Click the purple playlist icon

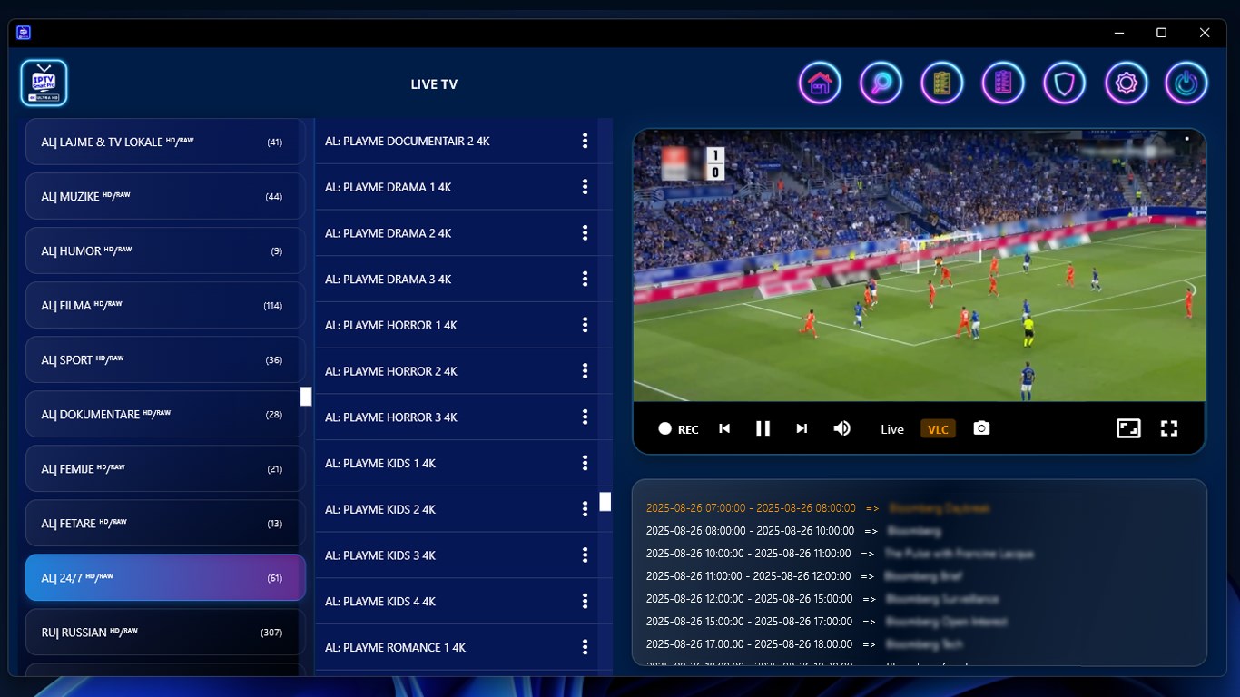click(1003, 82)
